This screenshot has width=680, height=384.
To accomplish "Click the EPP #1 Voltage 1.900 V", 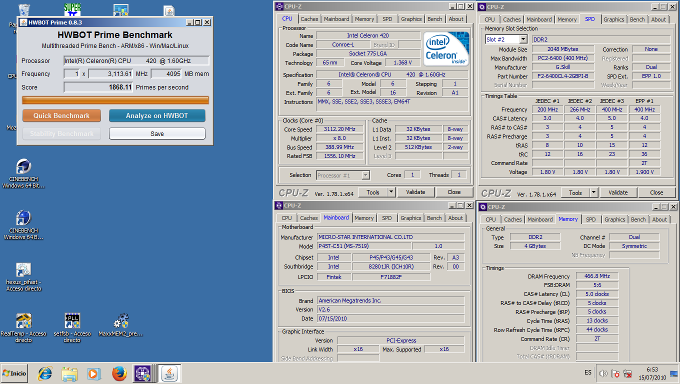I will [644, 172].
